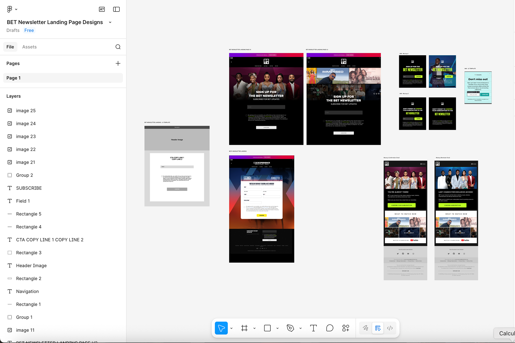Select the Pen tool

290,328
